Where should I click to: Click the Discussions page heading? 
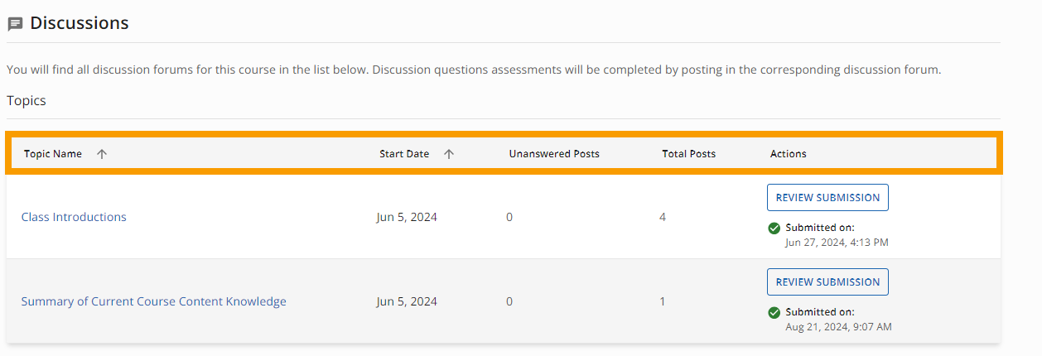pos(80,23)
